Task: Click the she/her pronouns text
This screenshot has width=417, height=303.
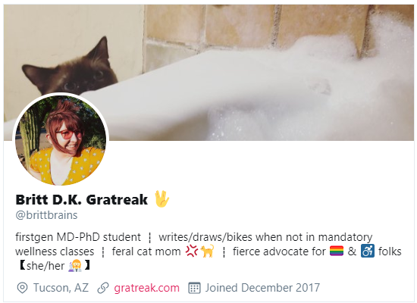Action: pyautogui.click(x=45, y=266)
